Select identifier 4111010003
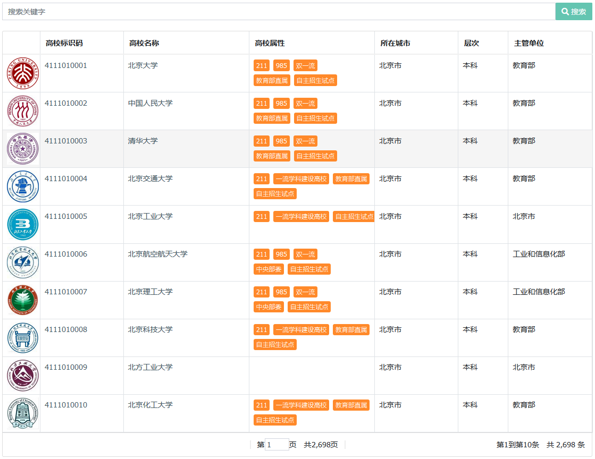 click(66, 141)
